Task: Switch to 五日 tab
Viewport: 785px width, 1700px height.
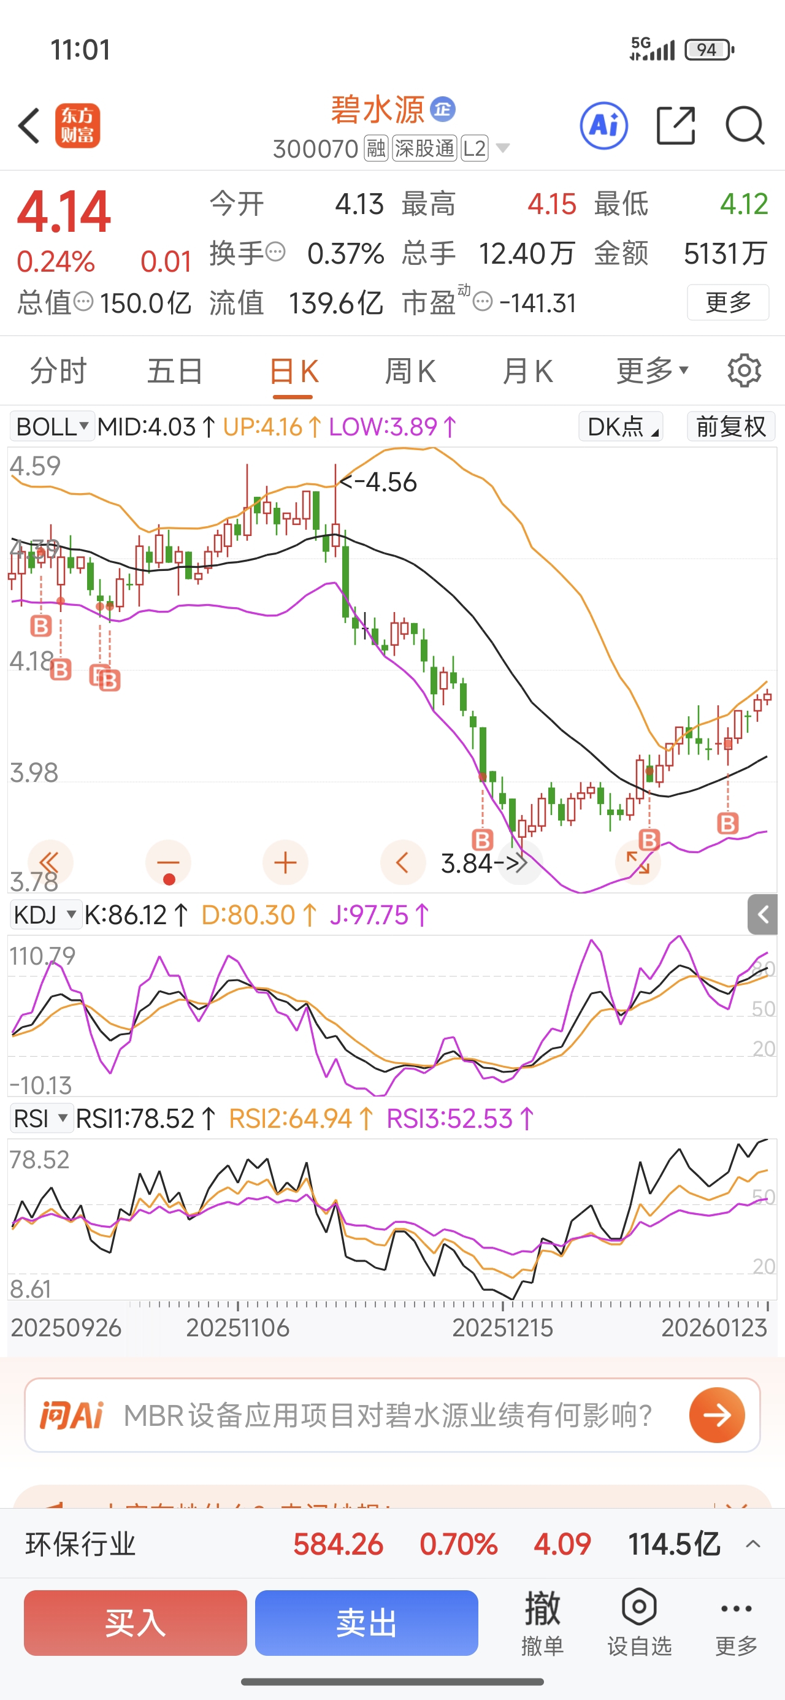Action: point(175,371)
